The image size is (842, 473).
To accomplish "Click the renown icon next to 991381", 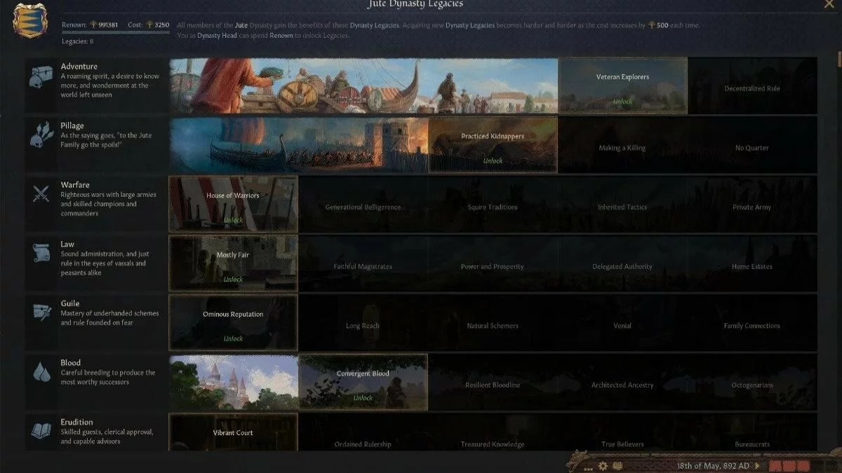I will click(93, 25).
